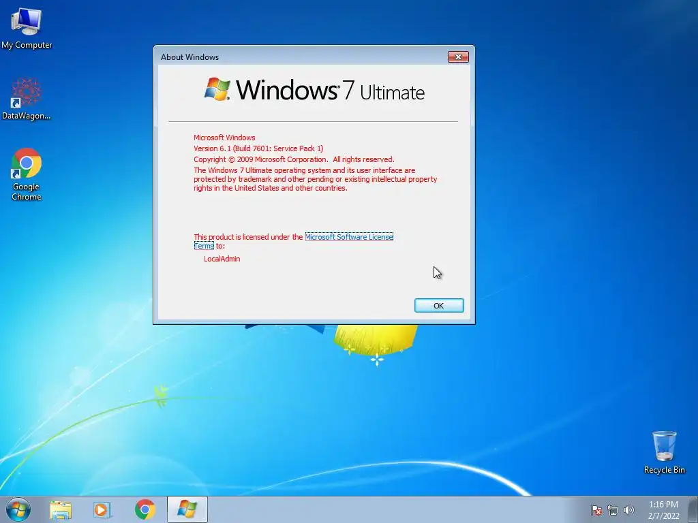Open the Microsoft Software License Terms link

point(349,237)
